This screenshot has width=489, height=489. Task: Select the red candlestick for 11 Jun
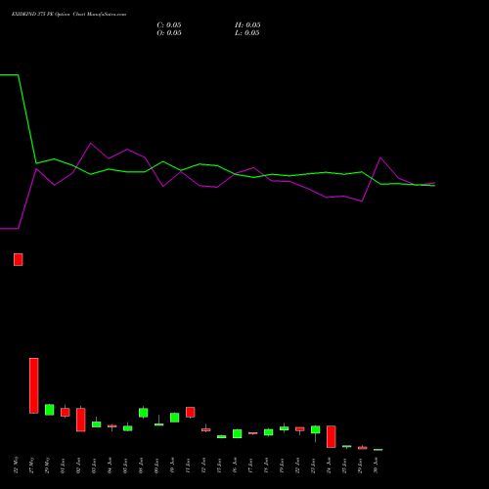[191, 412]
